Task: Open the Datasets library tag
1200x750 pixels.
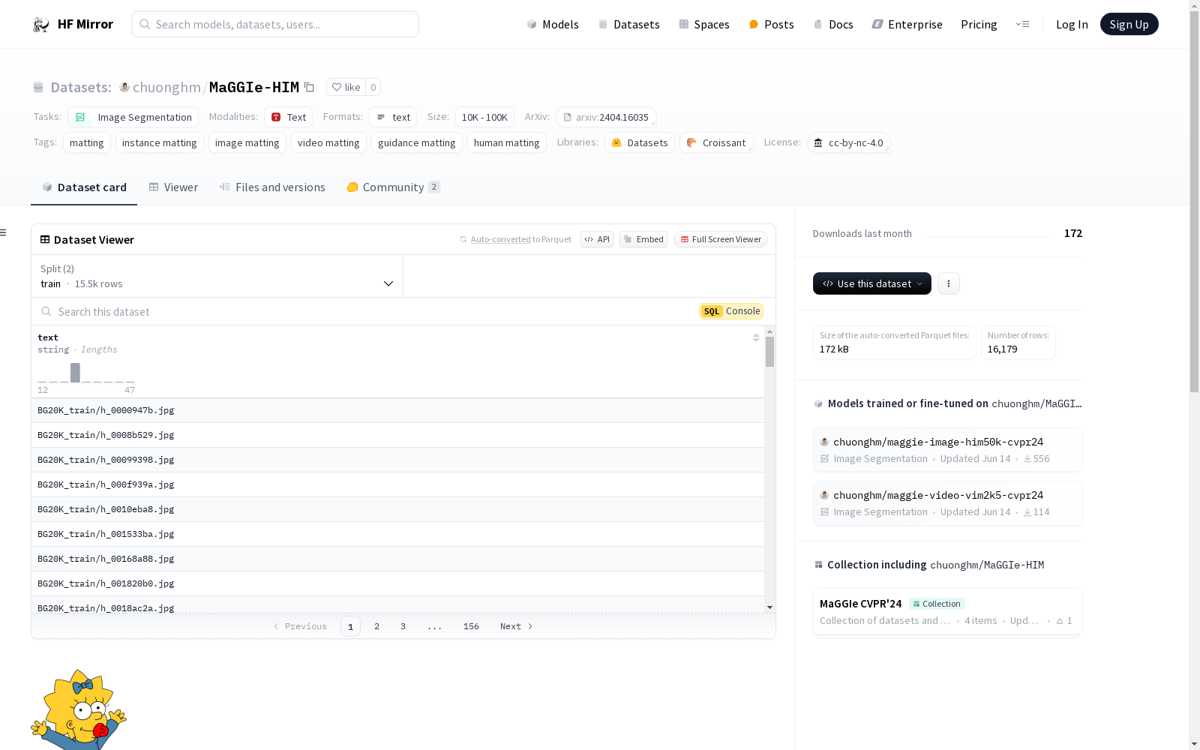Action: [640, 142]
